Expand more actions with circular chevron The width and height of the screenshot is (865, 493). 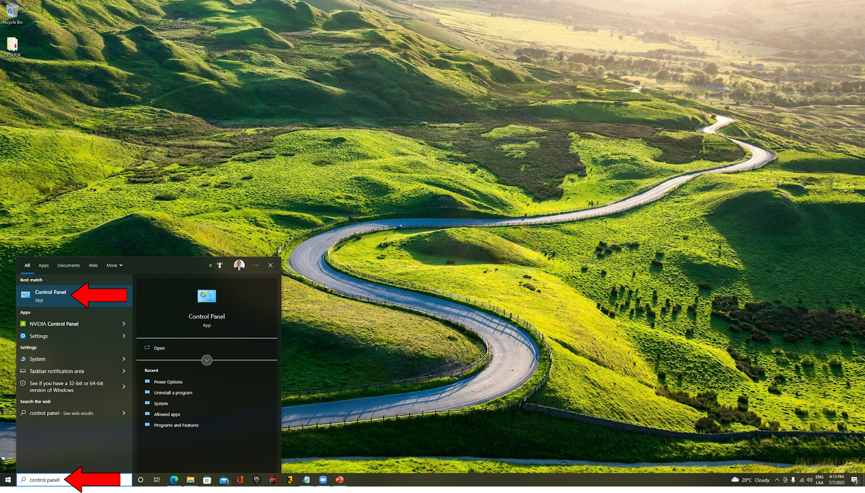[207, 360]
